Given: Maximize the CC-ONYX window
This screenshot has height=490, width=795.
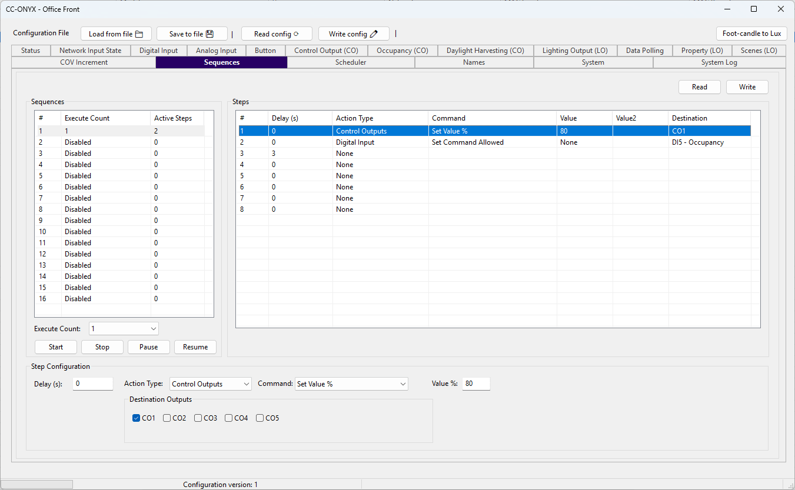Looking at the screenshot, I should pos(754,9).
